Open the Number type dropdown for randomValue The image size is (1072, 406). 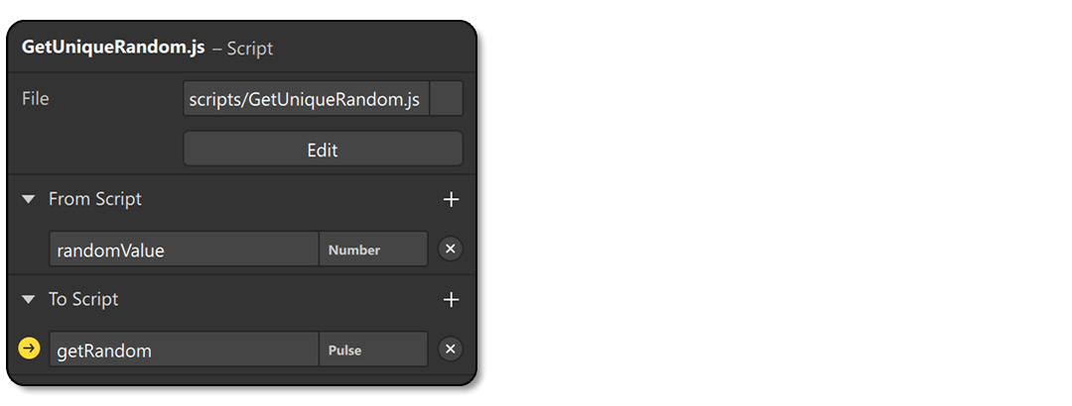click(x=373, y=250)
